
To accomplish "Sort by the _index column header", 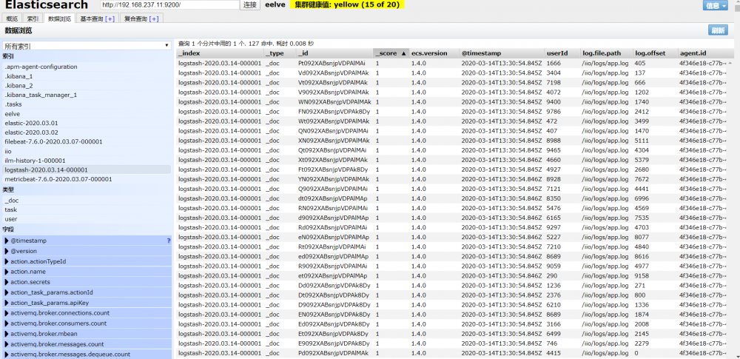I will (220, 53).
